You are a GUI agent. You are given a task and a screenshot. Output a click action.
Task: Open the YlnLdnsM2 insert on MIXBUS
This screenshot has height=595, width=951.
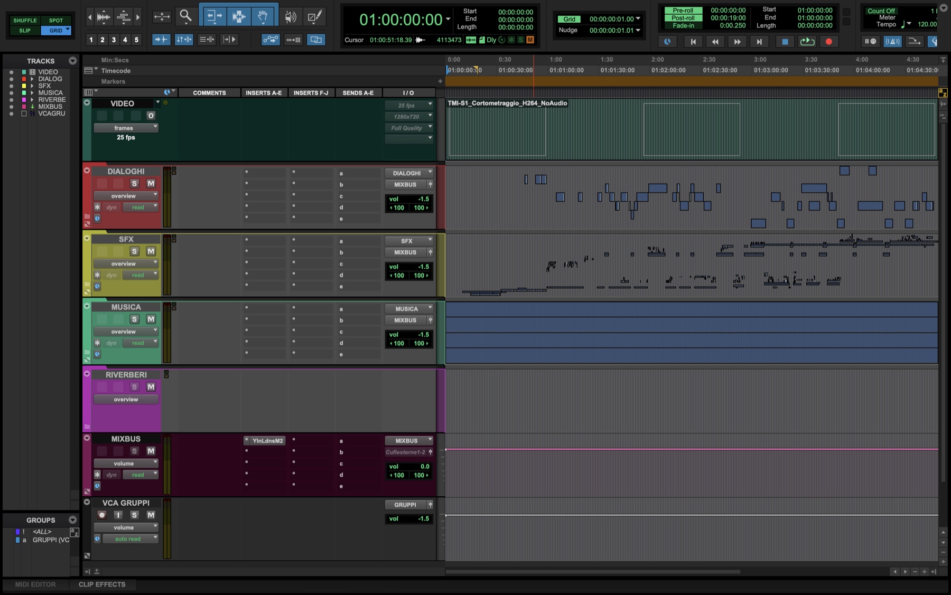268,440
